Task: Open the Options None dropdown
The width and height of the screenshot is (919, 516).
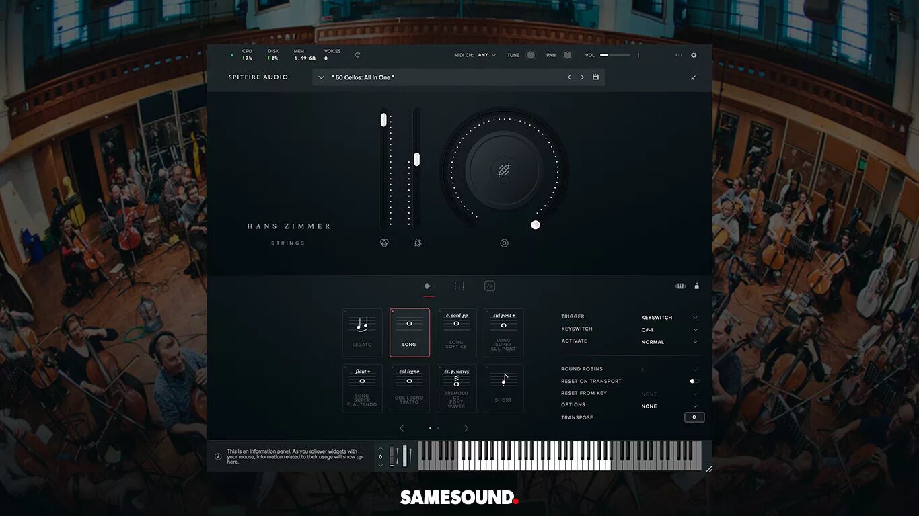Action: pyautogui.click(x=669, y=406)
